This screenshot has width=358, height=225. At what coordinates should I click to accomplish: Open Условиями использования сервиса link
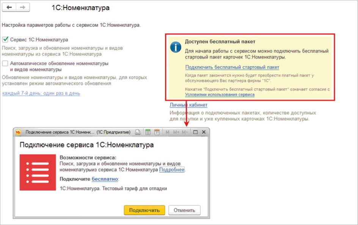coord(220,95)
